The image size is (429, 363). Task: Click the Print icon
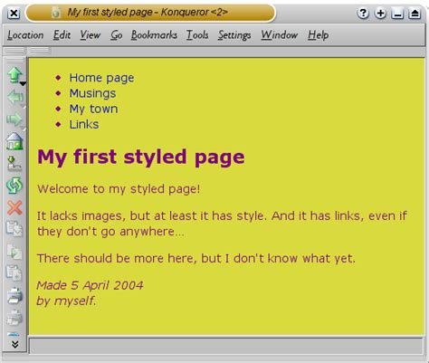click(14, 295)
